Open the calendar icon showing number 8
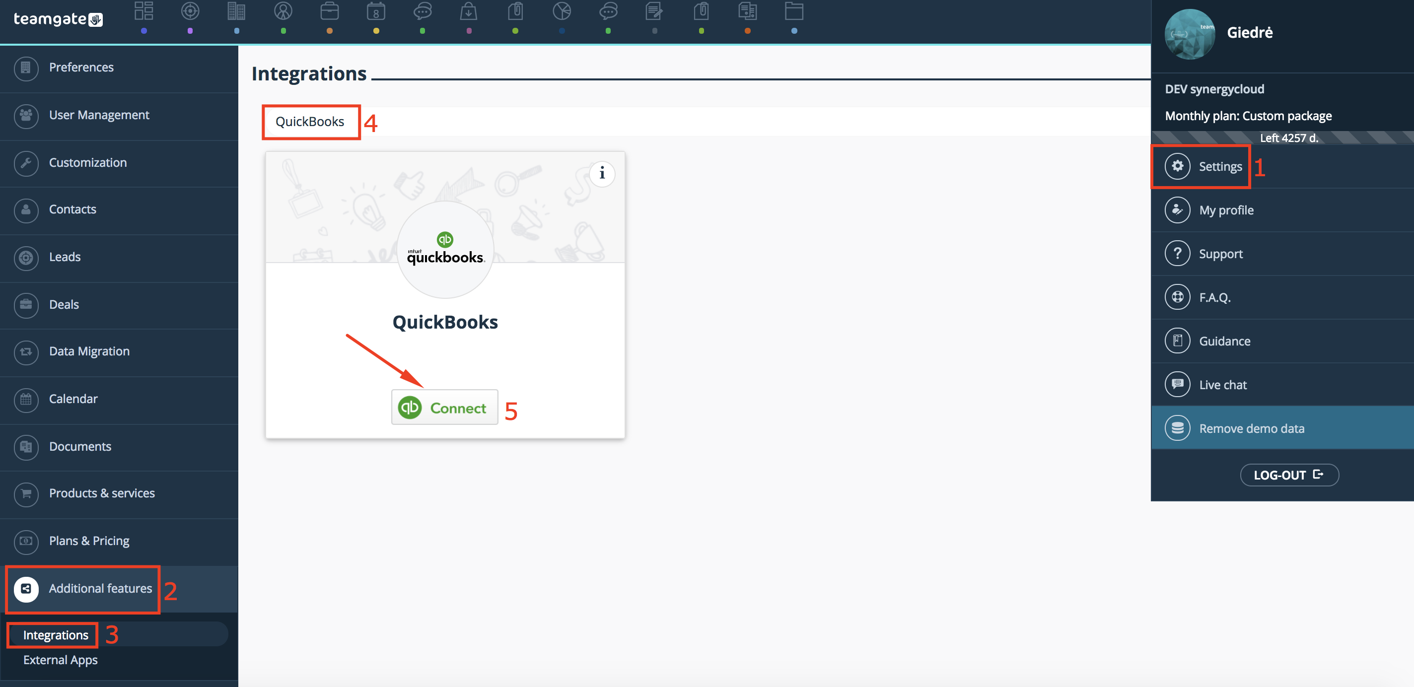The width and height of the screenshot is (1414, 687). tap(376, 11)
